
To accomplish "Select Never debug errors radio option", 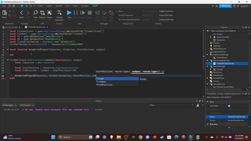I will click(117, 11).
